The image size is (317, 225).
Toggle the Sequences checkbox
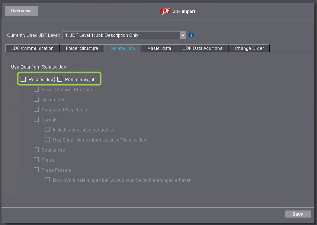36,150
